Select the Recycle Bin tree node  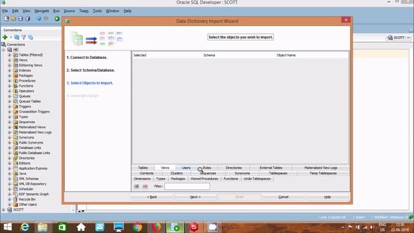click(27, 199)
